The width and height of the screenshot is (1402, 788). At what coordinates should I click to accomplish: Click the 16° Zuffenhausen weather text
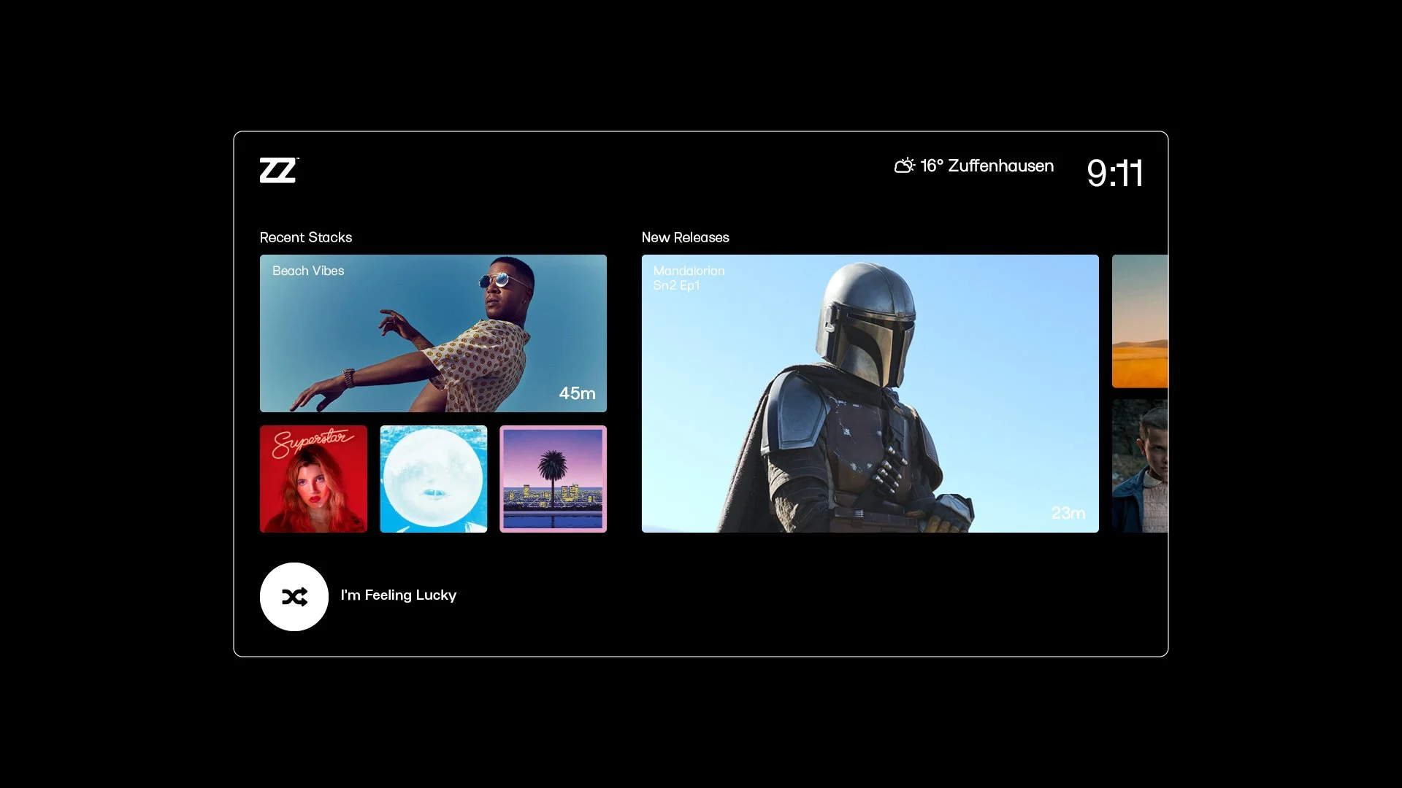[987, 166]
